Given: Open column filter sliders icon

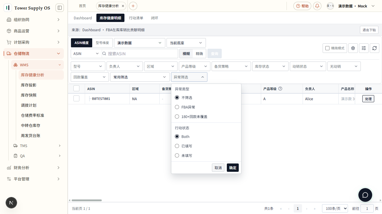Looking at the screenshot, I should [x=364, y=48].
